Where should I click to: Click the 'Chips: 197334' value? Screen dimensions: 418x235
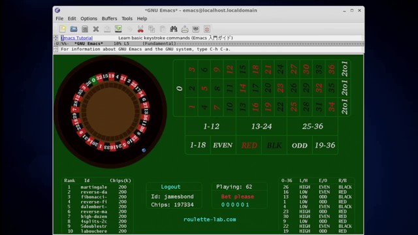point(172,204)
